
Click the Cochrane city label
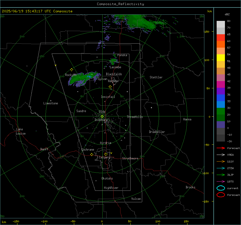click(x=88, y=150)
